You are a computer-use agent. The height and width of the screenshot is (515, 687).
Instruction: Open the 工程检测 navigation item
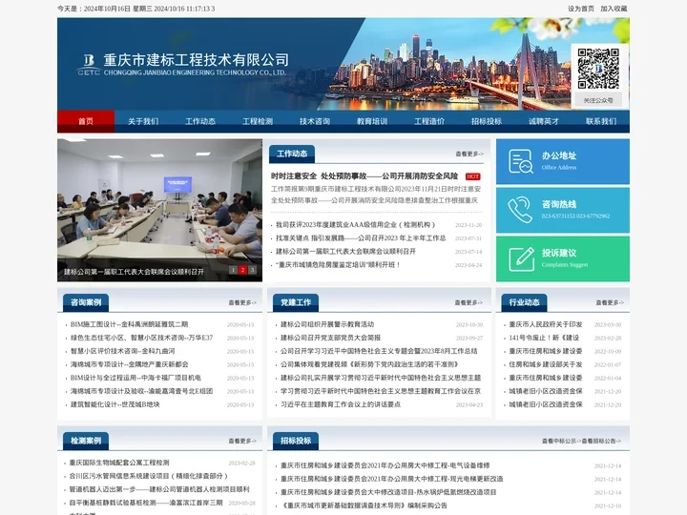coord(258,121)
